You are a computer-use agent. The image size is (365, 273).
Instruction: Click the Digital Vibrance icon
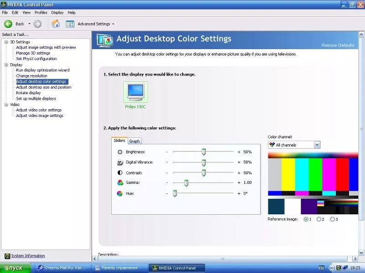pos(120,162)
